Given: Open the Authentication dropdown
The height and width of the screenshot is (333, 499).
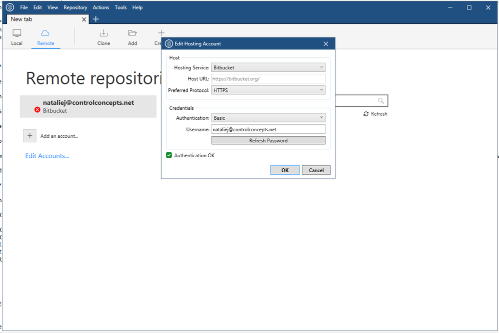Looking at the screenshot, I should [x=268, y=118].
